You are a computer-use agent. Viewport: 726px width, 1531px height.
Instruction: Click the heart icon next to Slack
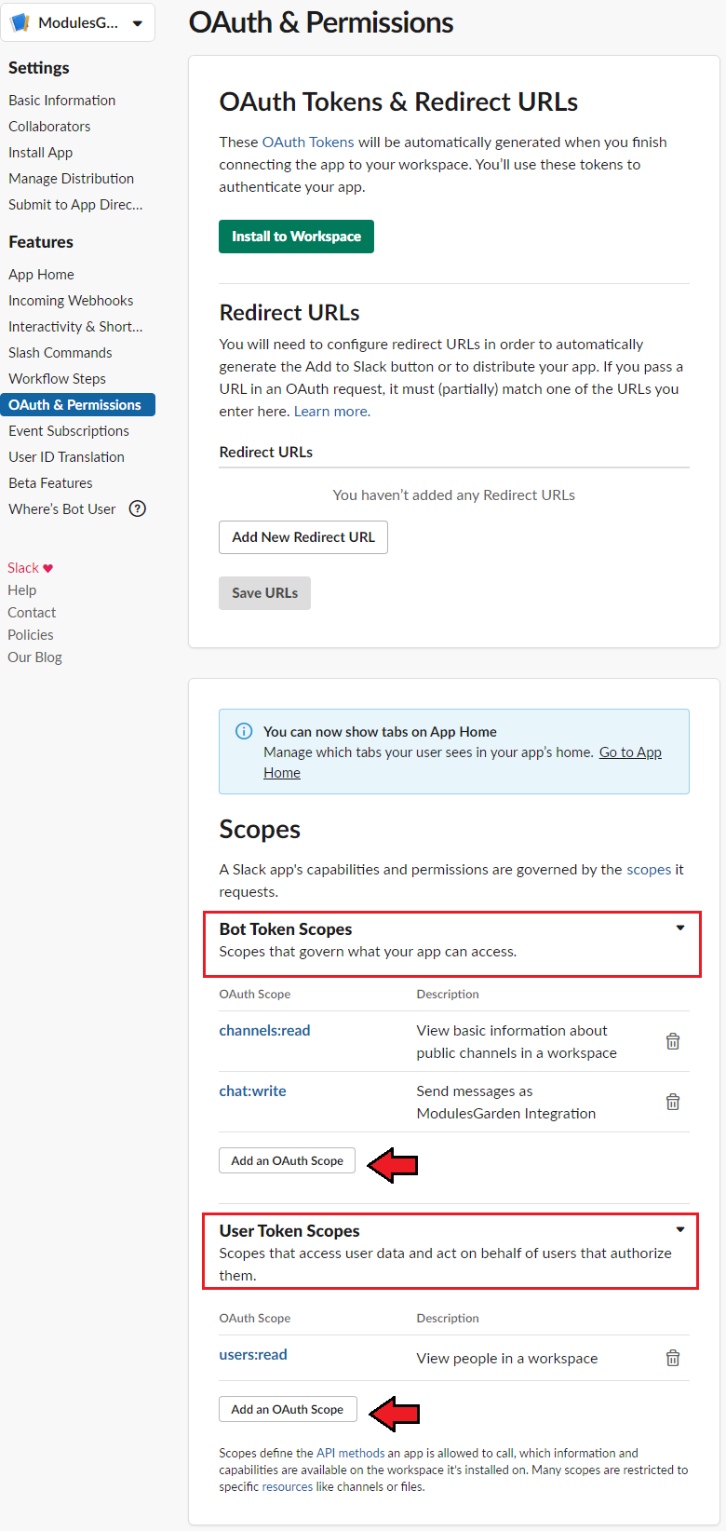48,568
